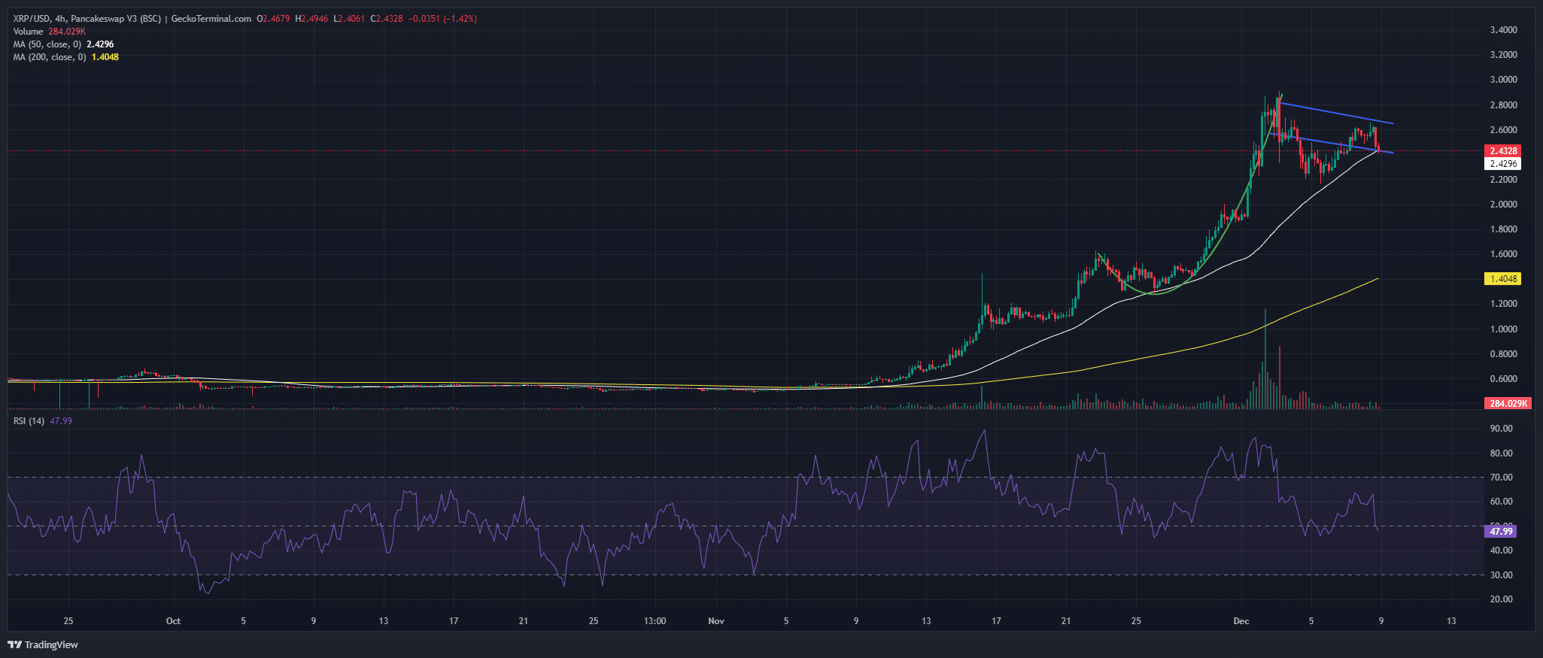Select the MA (50, close, 0) legend
This screenshot has width=1543, height=658.
tap(63, 44)
